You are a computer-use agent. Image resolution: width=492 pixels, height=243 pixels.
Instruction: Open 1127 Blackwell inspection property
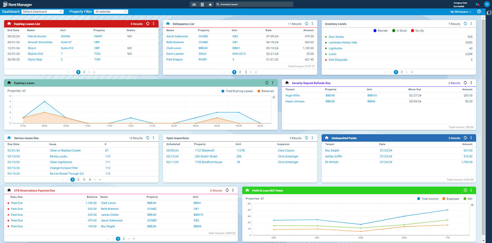pyautogui.click(x=205, y=150)
